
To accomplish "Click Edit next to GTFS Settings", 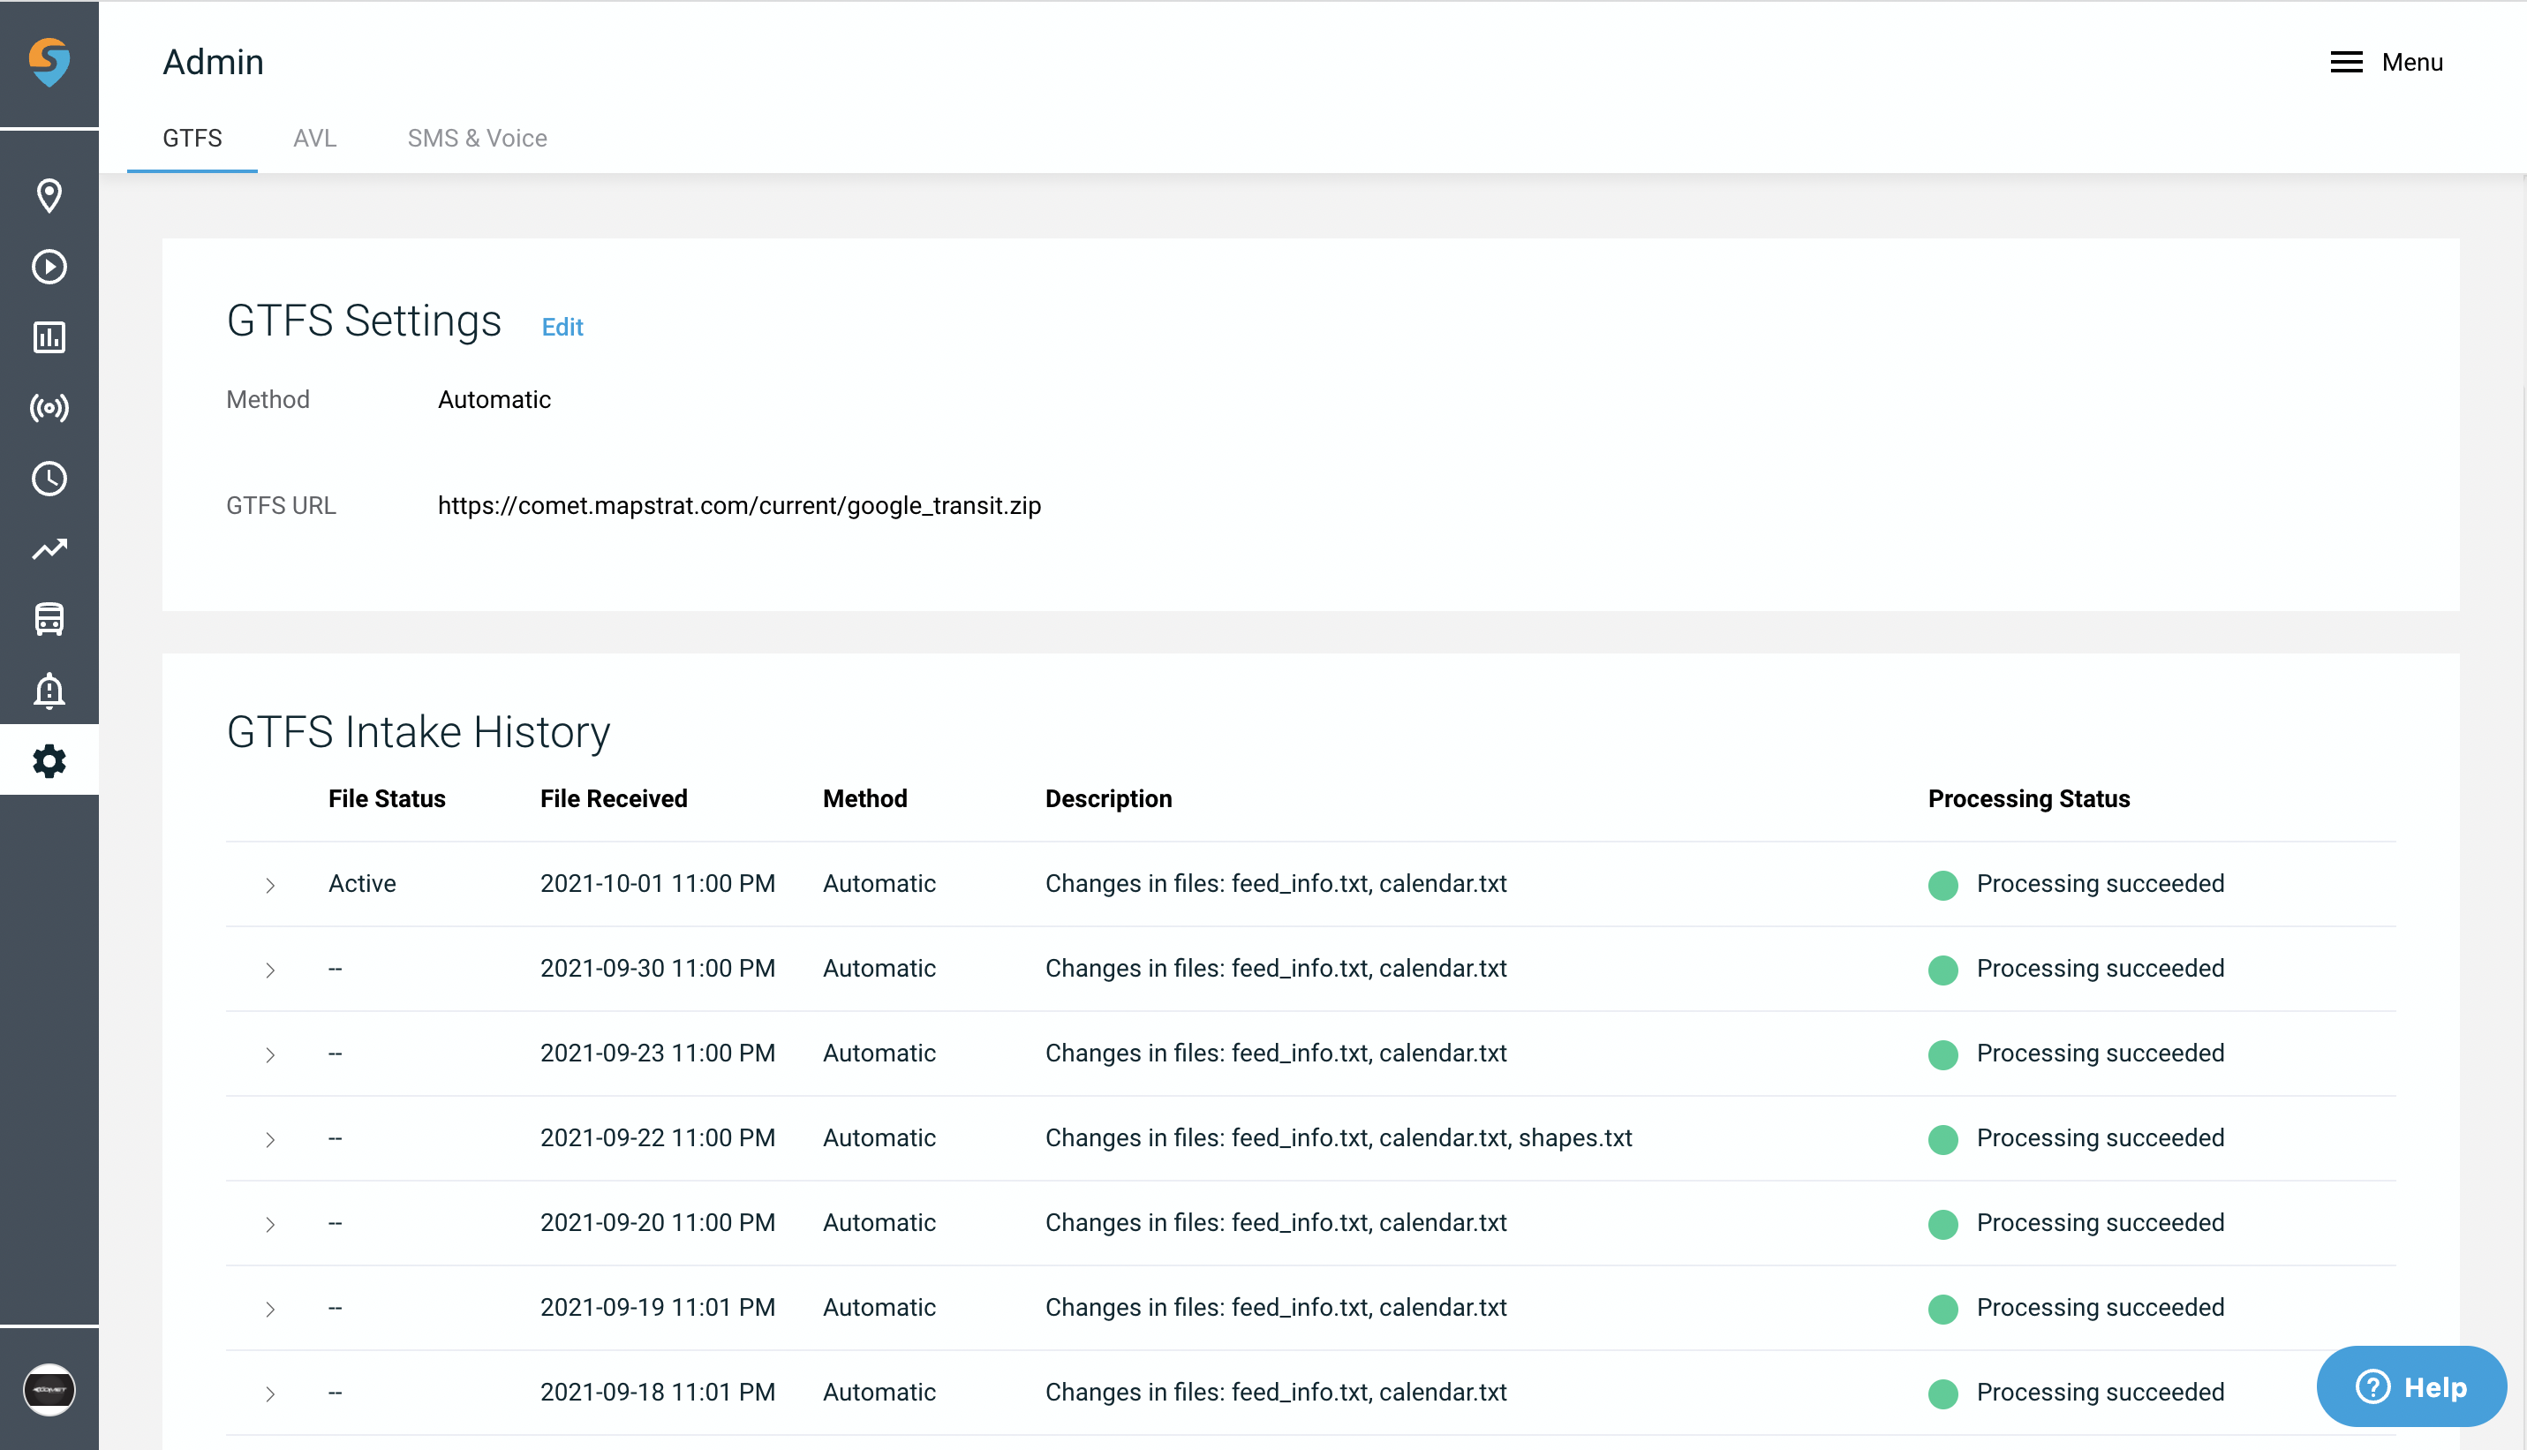I will click(x=562, y=327).
